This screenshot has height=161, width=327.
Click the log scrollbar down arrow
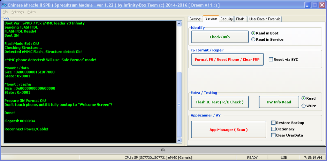point(179,140)
